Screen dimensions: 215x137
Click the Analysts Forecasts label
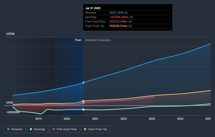(x=98, y=40)
